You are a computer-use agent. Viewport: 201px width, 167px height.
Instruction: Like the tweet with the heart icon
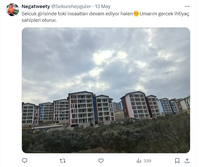tap(101, 161)
